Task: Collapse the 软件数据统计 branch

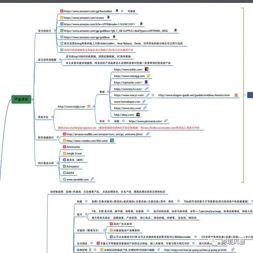Action: point(58,137)
